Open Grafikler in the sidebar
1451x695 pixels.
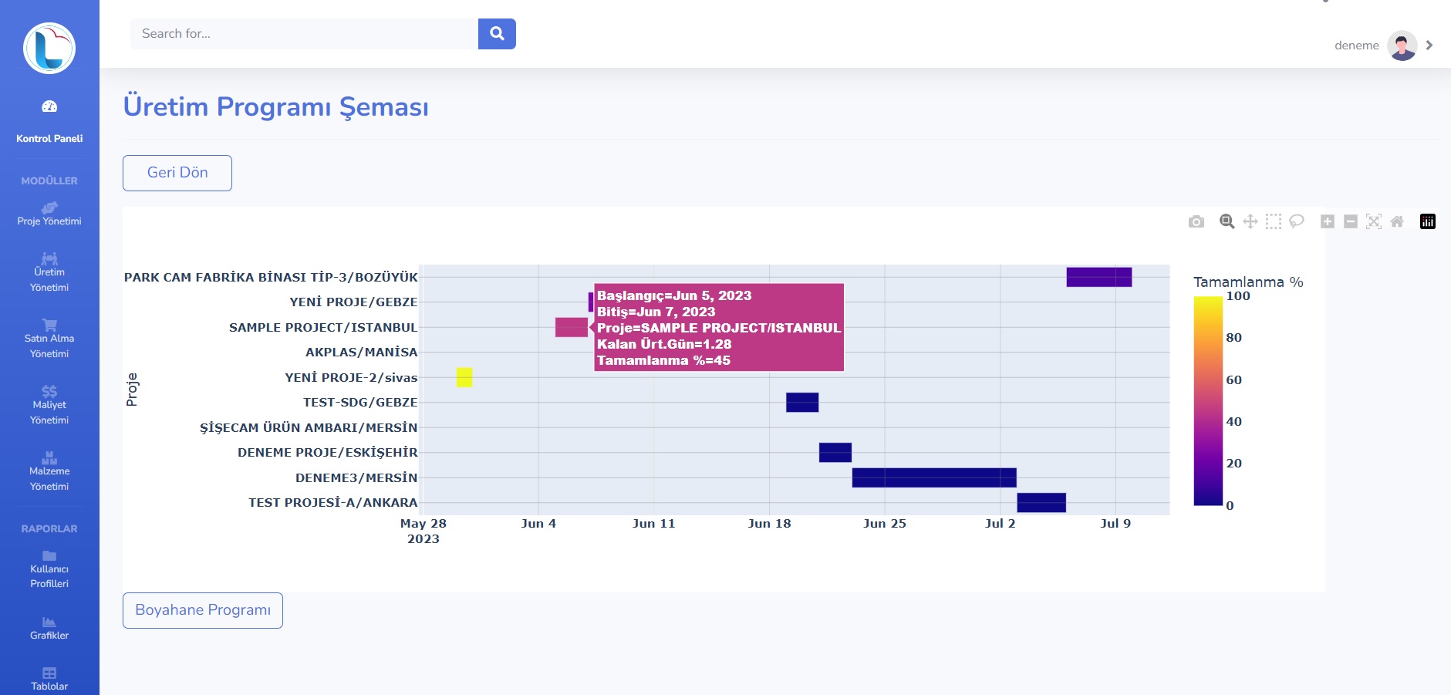(49, 628)
